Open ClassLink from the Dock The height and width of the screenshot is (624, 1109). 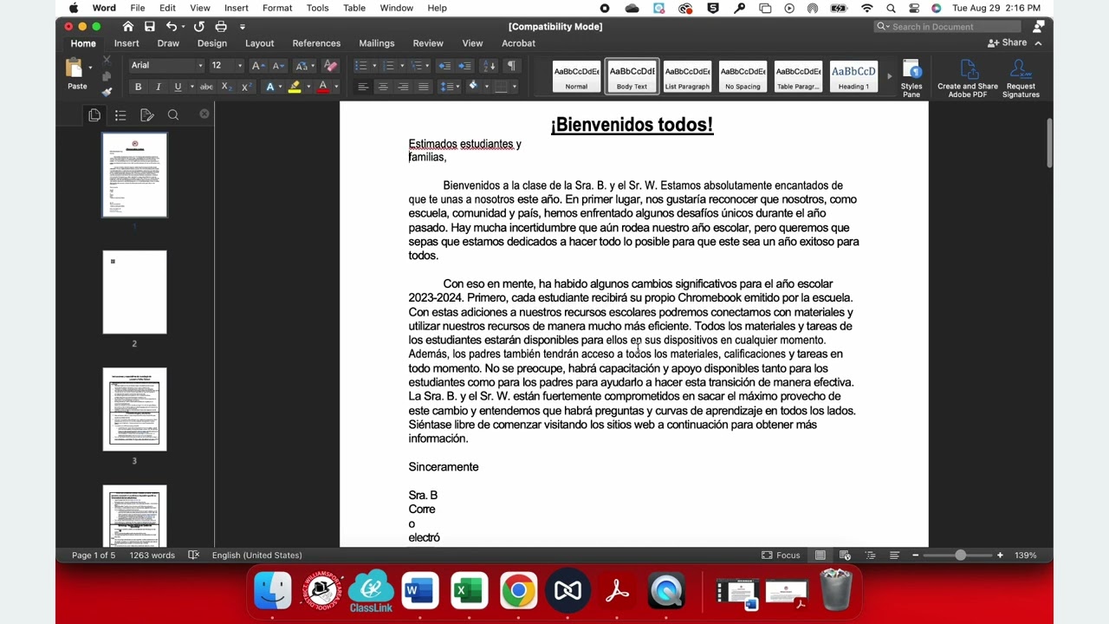(x=371, y=591)
